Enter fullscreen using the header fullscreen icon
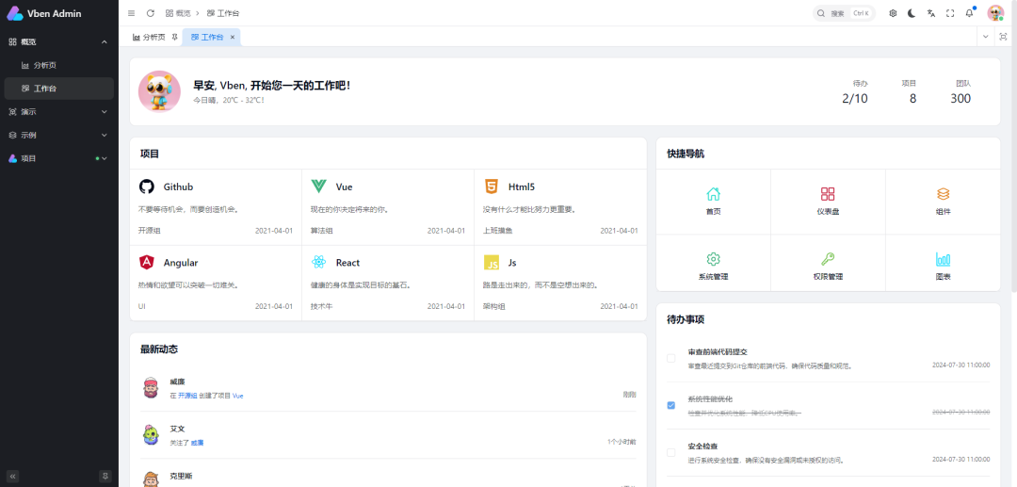This screenshot has height=487, width=1017. (x=950, y=13)
